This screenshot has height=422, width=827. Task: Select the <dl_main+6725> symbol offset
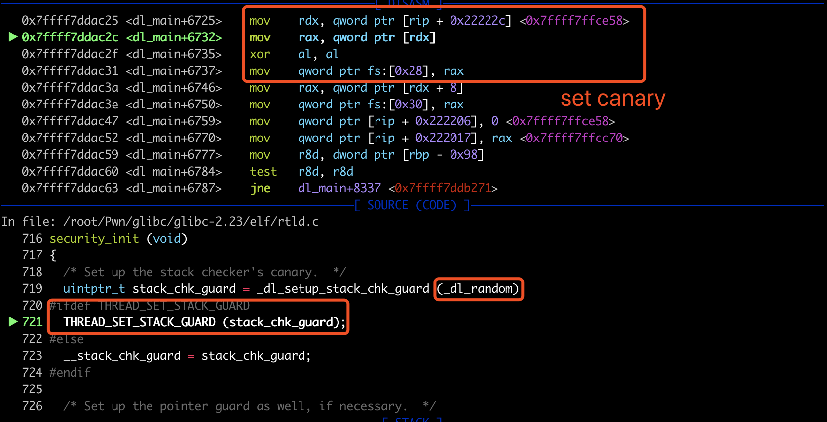point(174,21)
